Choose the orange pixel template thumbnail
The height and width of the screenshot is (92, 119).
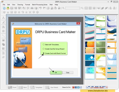coord(101,73)
